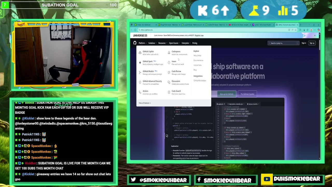The height and width of the screenshot is (187, 332).
Task: Expand the Platform dropdown in GitHub nav
Action: click(x=142, y=43)
